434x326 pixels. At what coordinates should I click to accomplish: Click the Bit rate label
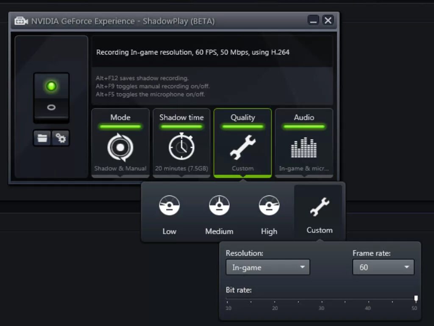click(239, 290)
